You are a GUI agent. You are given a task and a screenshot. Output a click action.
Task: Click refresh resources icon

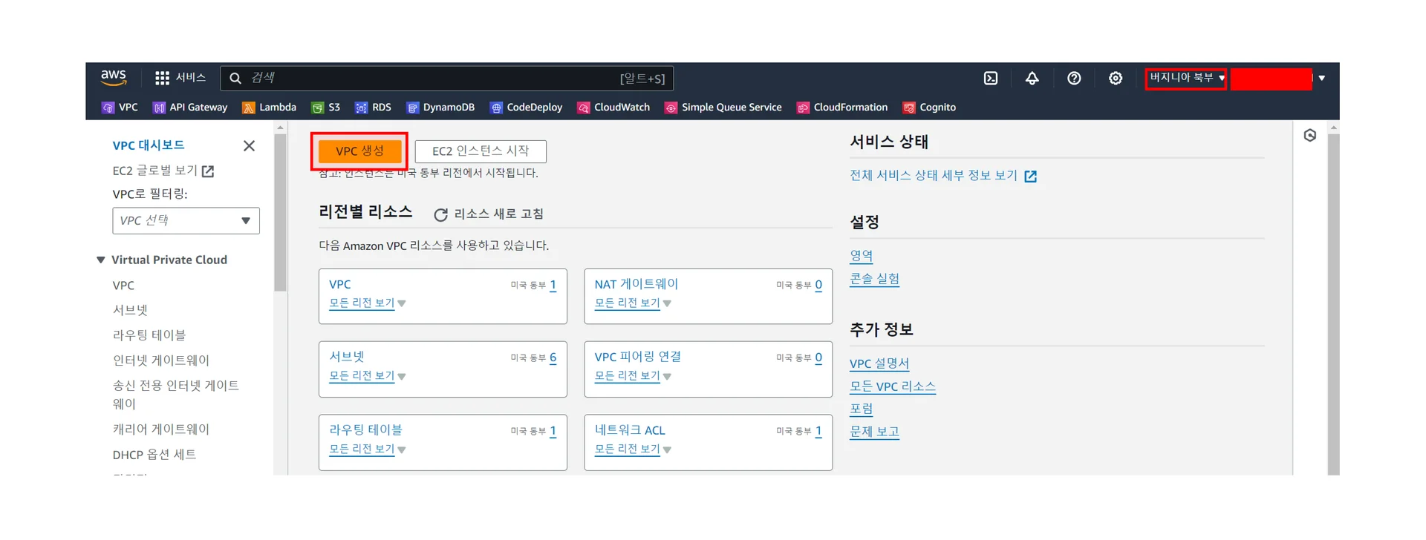(x=440, y=214)
